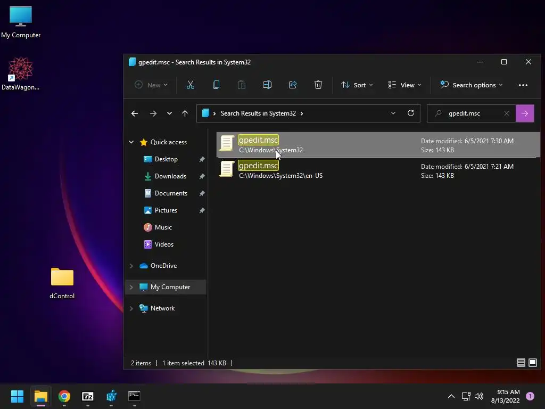545x409 pixels.
Task: Open the Sort dropdown menu
Action: tap(357, 85)
